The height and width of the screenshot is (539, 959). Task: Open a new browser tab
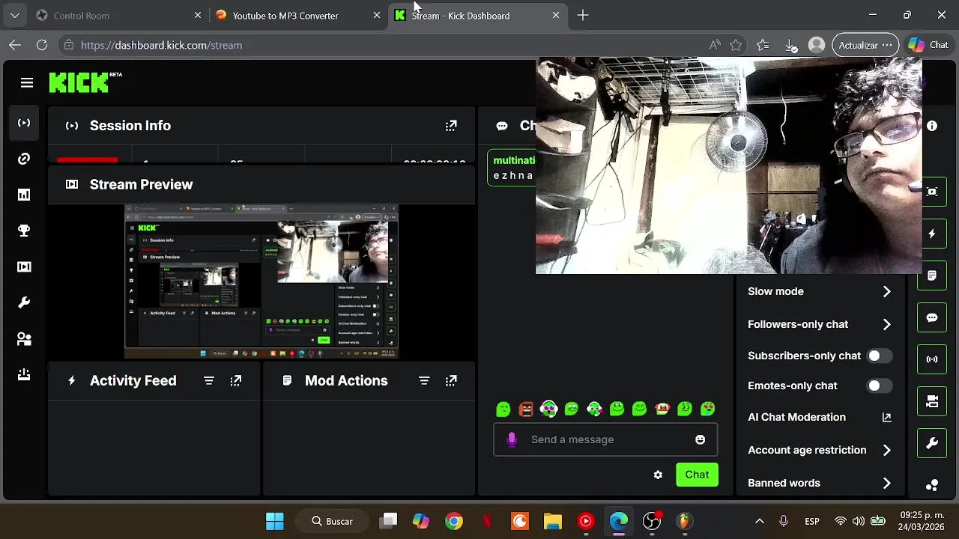(583, 15)
